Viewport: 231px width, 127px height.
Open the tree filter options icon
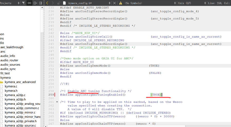pyautogui.click(x=24, y=3)
